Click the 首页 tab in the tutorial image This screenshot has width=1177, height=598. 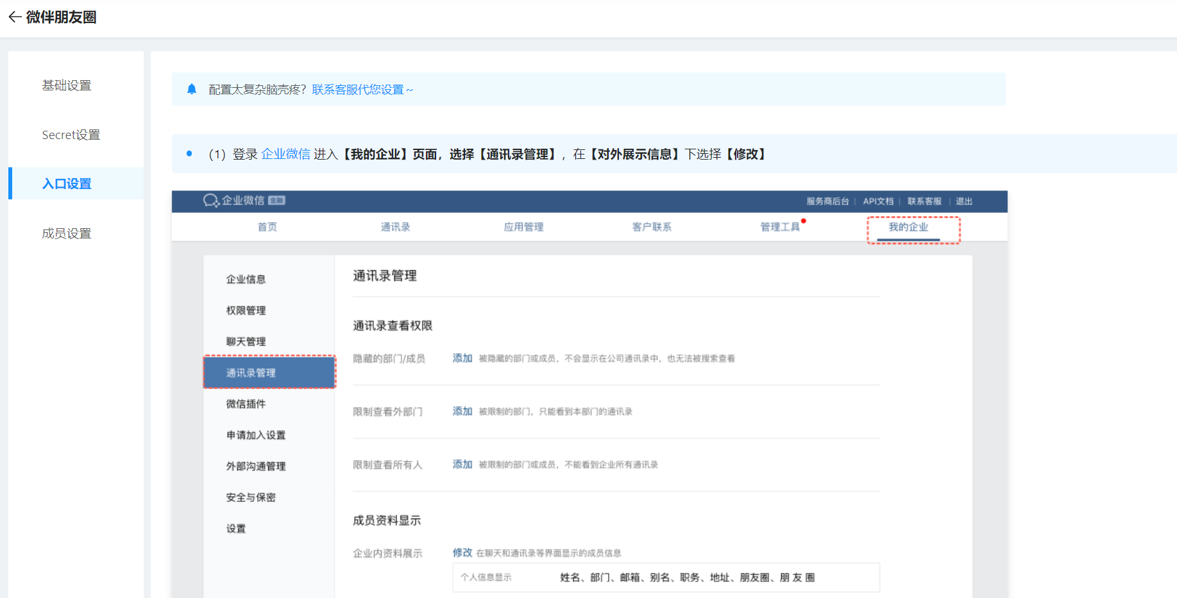pos(267,227)
